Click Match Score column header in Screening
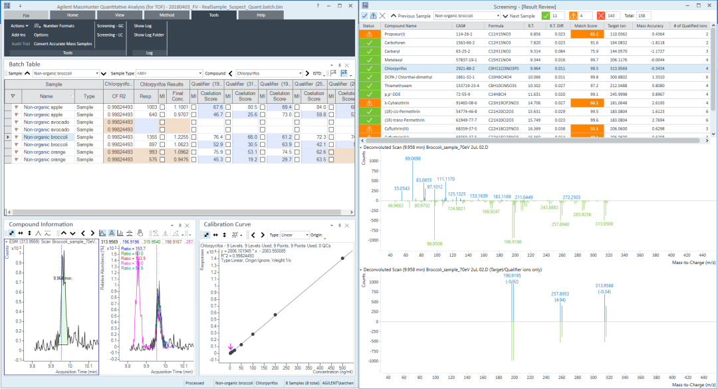Viewport: 718px width, 389px height. [x=586, y=26]
